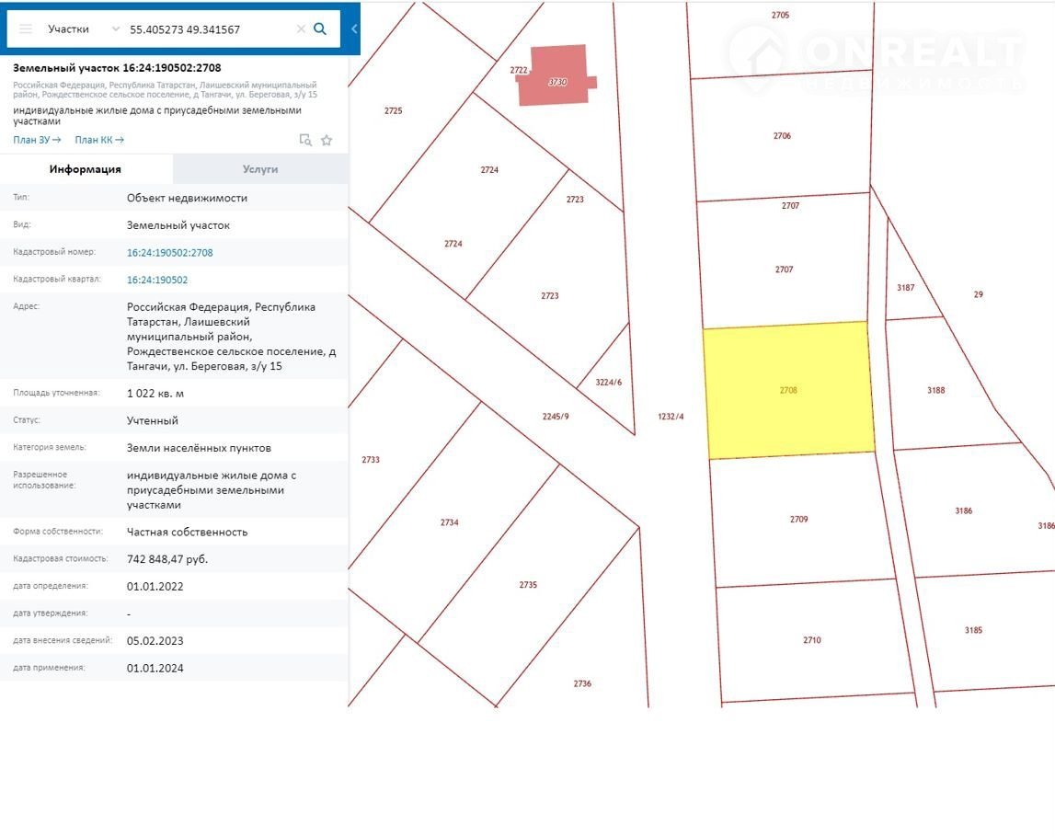
Task: Collapse the side panel with blue arrow
Action: point(354,29)
